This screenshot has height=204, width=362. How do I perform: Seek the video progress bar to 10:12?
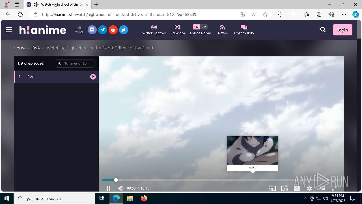click(253, 180)
